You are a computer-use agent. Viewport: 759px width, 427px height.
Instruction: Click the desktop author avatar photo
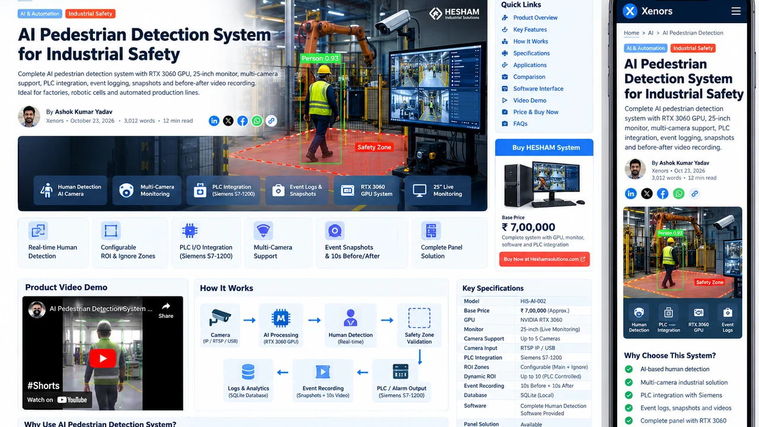(x=29, y=117)
